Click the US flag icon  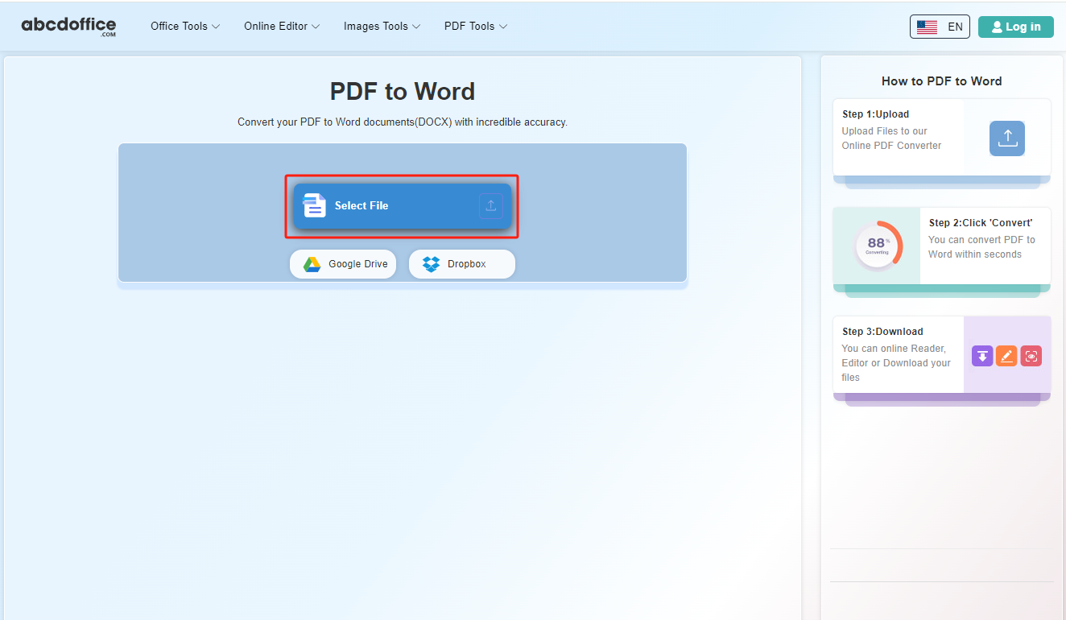(x=927, y=27)
